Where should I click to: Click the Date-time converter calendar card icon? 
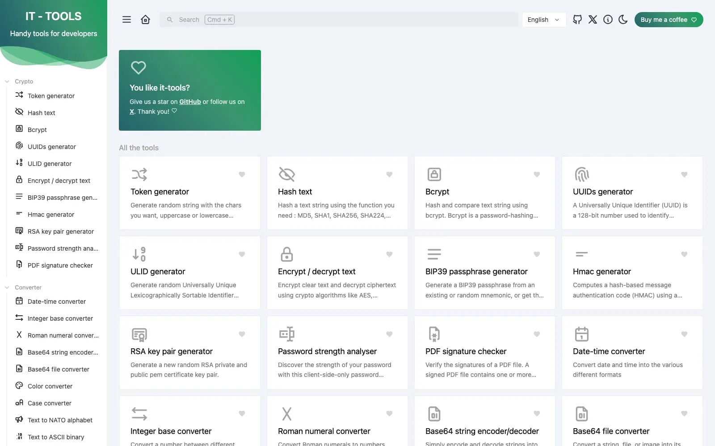click(581, 334)
